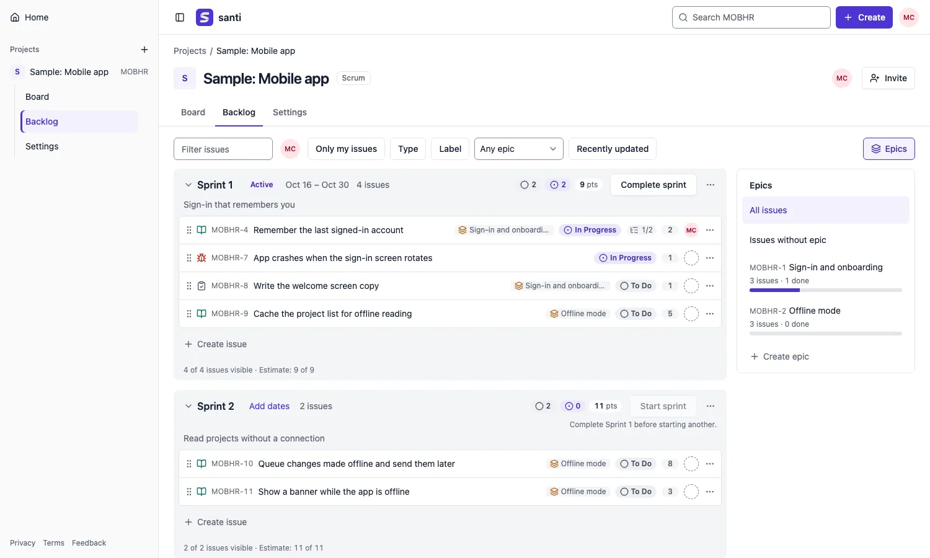Toggle the MC assignee filter avatar

290,149
